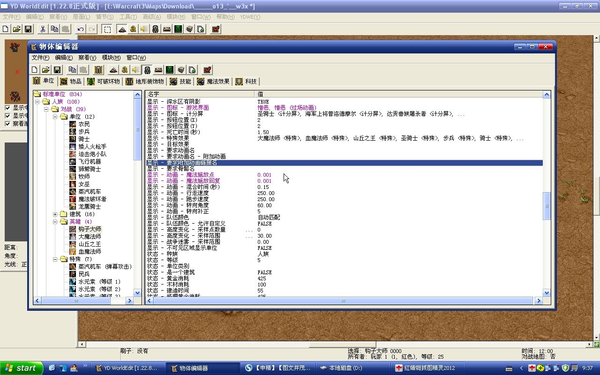Select 大魔法师 hero in the unit tree
The image size is (600, 375).
[x=90, y=236]
